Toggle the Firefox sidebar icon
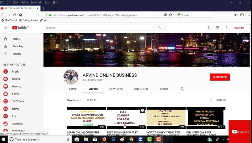Image resolution: width=252 pixels, height=143 pixels. click(x=242, y=15)
